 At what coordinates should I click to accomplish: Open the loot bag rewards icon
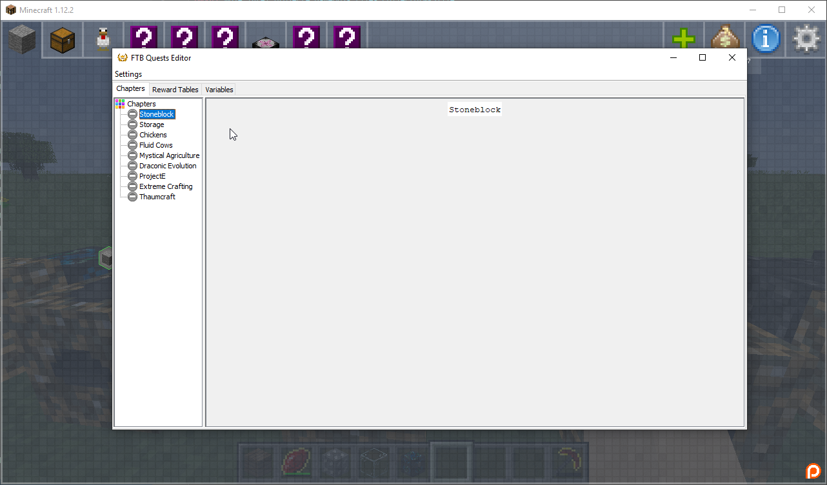pos(724,39)
